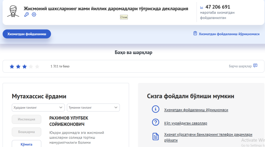This screenshot has width=265, height=147.
Task: Select the second rating star
Action: tap(18, 67)
